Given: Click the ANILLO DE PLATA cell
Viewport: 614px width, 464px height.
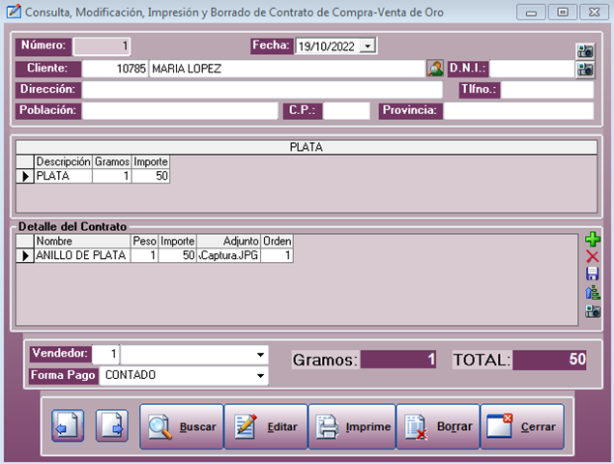Looking at the screenshot, I should [x=82, y=256].
